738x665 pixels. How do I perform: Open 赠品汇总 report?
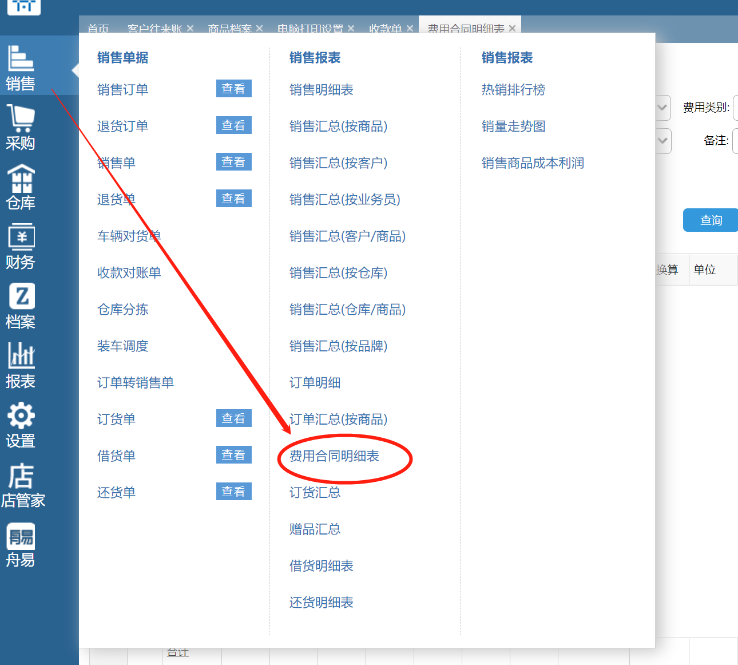point(315,529)
